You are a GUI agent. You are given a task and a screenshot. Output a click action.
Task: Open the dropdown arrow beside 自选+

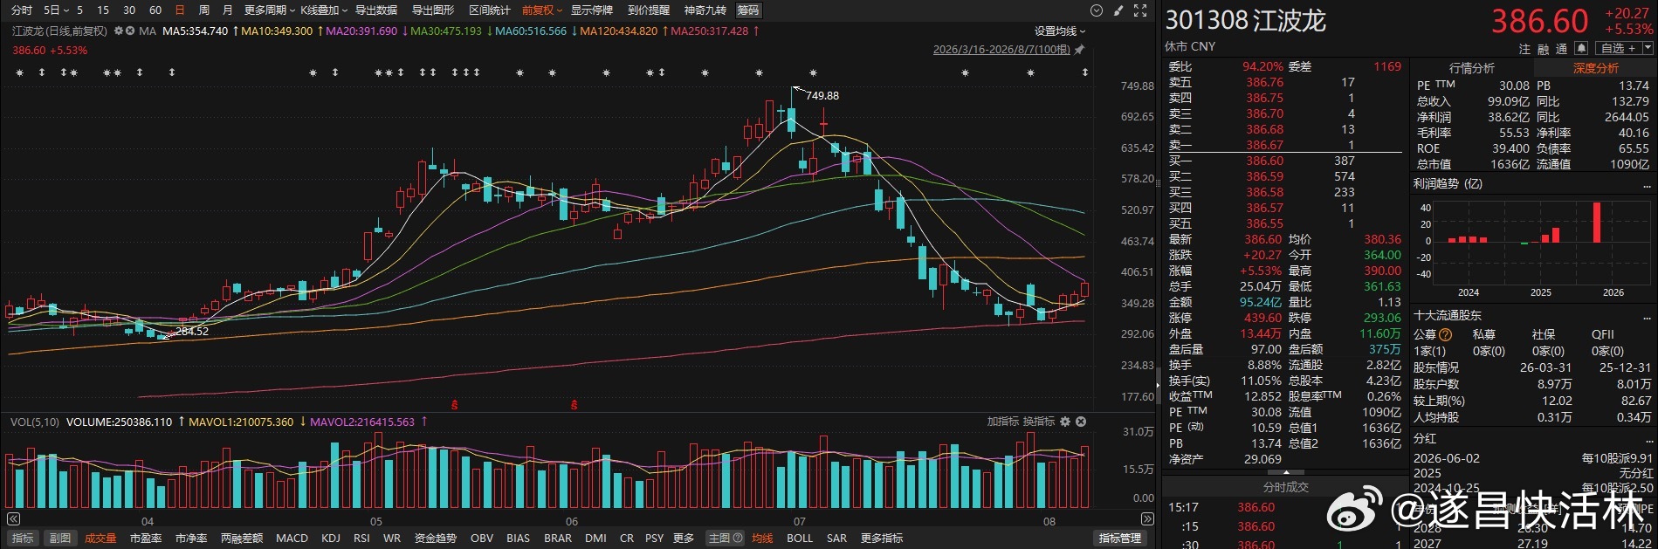click(1648, 49)
